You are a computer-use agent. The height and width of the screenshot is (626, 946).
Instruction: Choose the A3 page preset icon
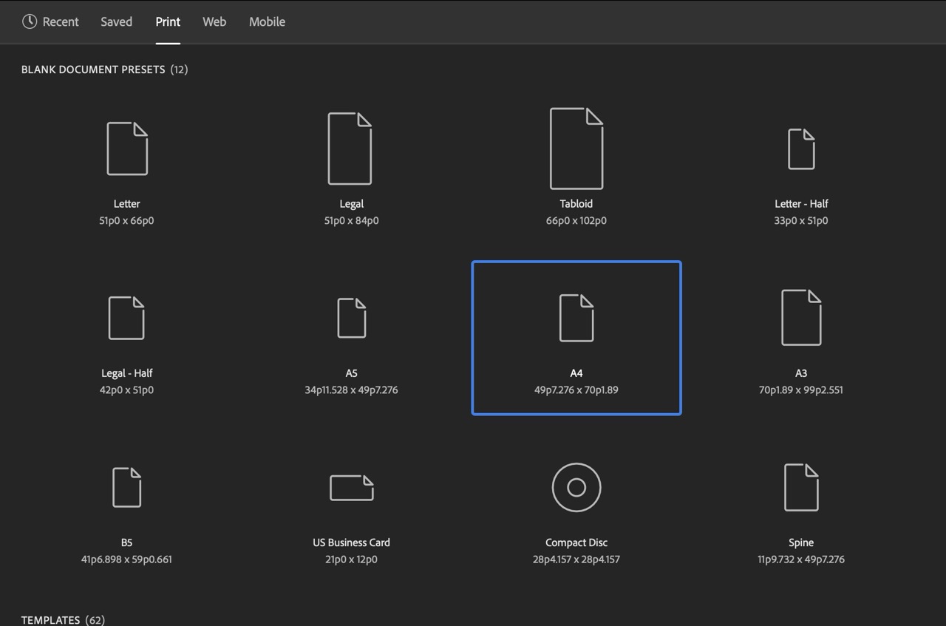point(801,317)
